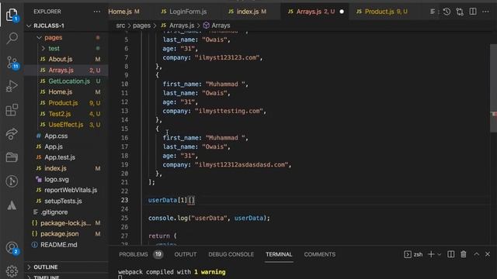Open Explorer more actions ellipsis
The image size is (497, 279).
coord(96,12)
